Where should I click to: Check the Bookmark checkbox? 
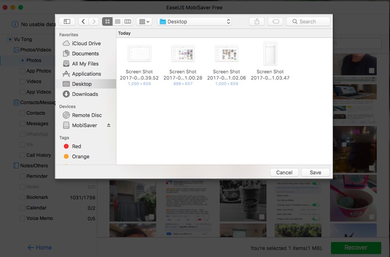pyautogui.click(x=22, y=198)
